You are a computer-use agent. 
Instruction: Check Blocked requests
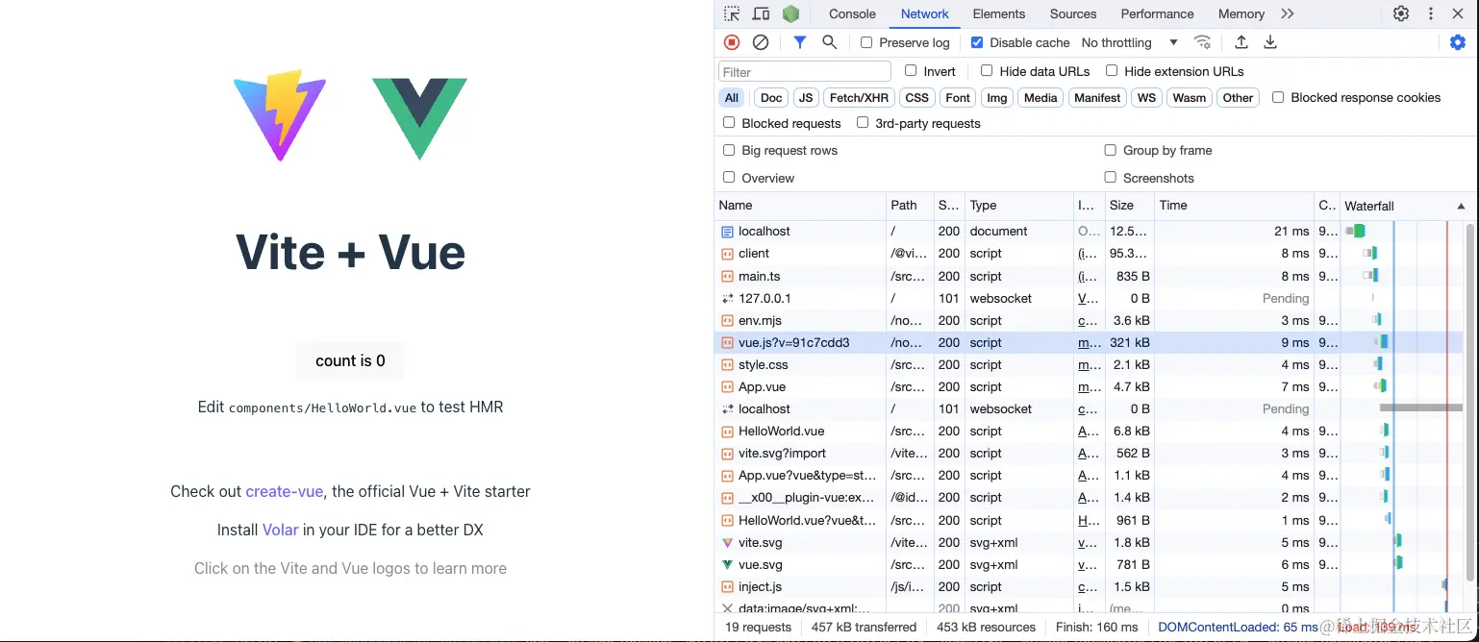(729, 122)
